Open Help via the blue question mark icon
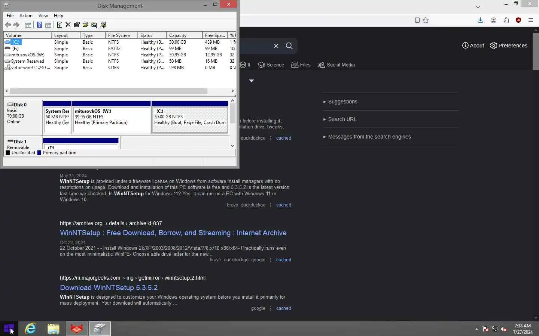Screen dimensions: 539x336 [x=39, y=25]
